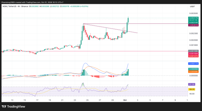This screenshot has height=111, width=202.
Task: Click the orange signal value 0.000080
Action: tap(193, 72)
